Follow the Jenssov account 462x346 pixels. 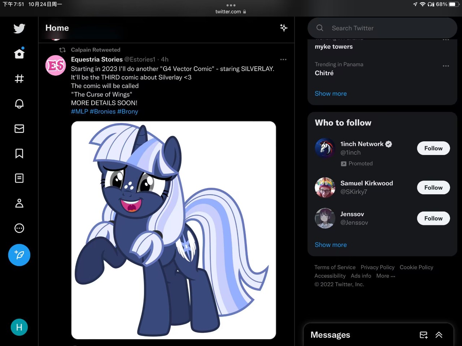(x=433, y=218)
